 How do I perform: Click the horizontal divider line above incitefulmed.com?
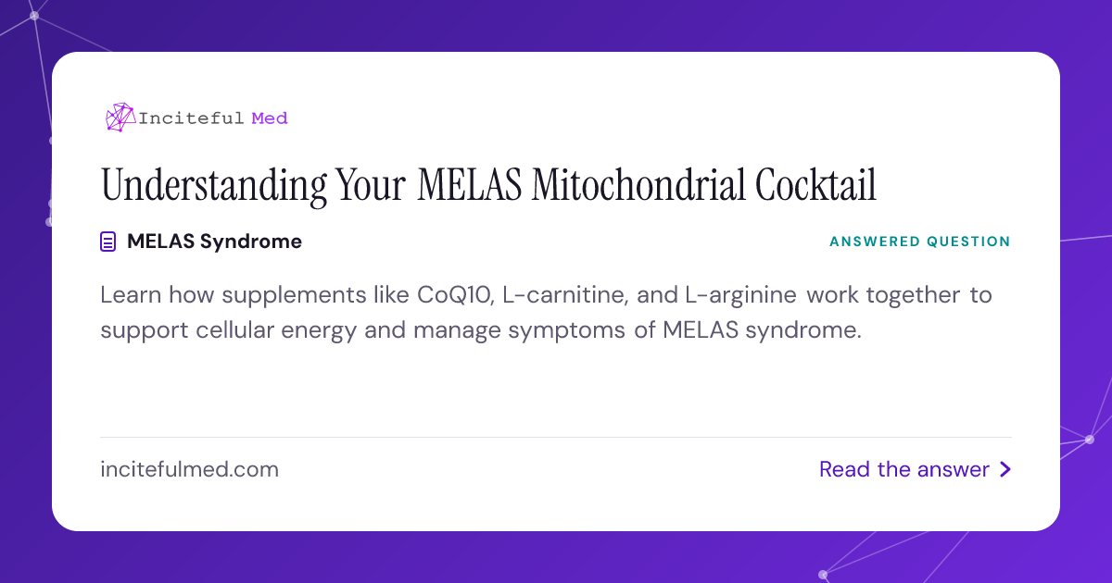click(x=556, y=437)
